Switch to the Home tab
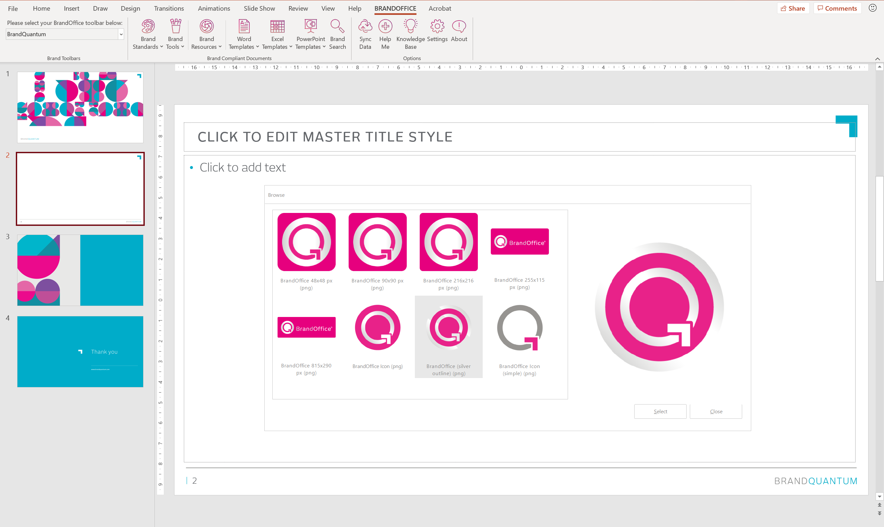Viewport: 884px width, 527px height. [41, 8]
